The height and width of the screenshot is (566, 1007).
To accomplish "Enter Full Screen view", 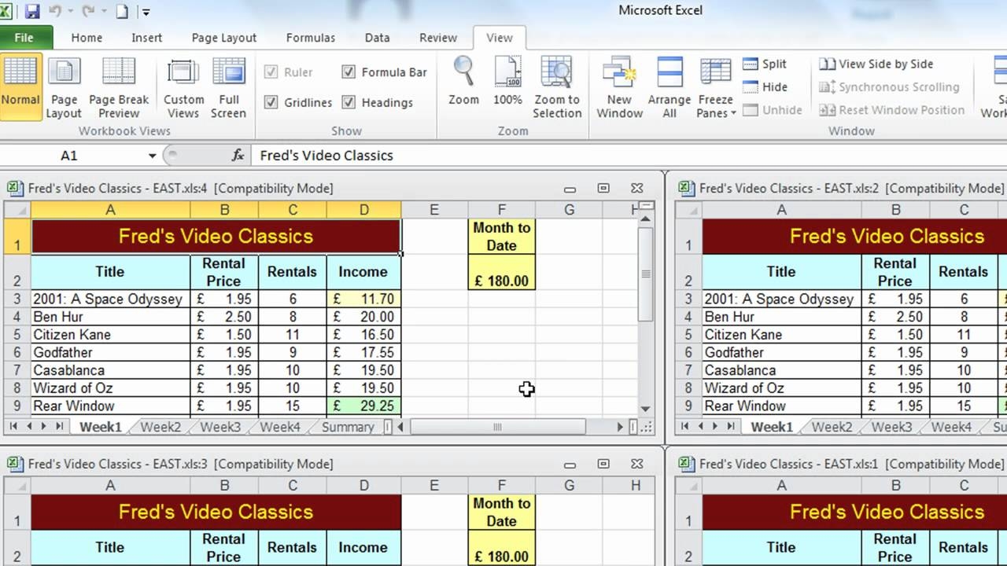I will [229, 86].
